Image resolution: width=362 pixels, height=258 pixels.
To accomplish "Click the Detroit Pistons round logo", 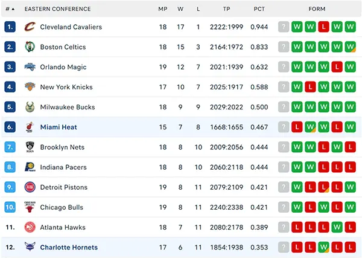I will [x=30, y=187].
